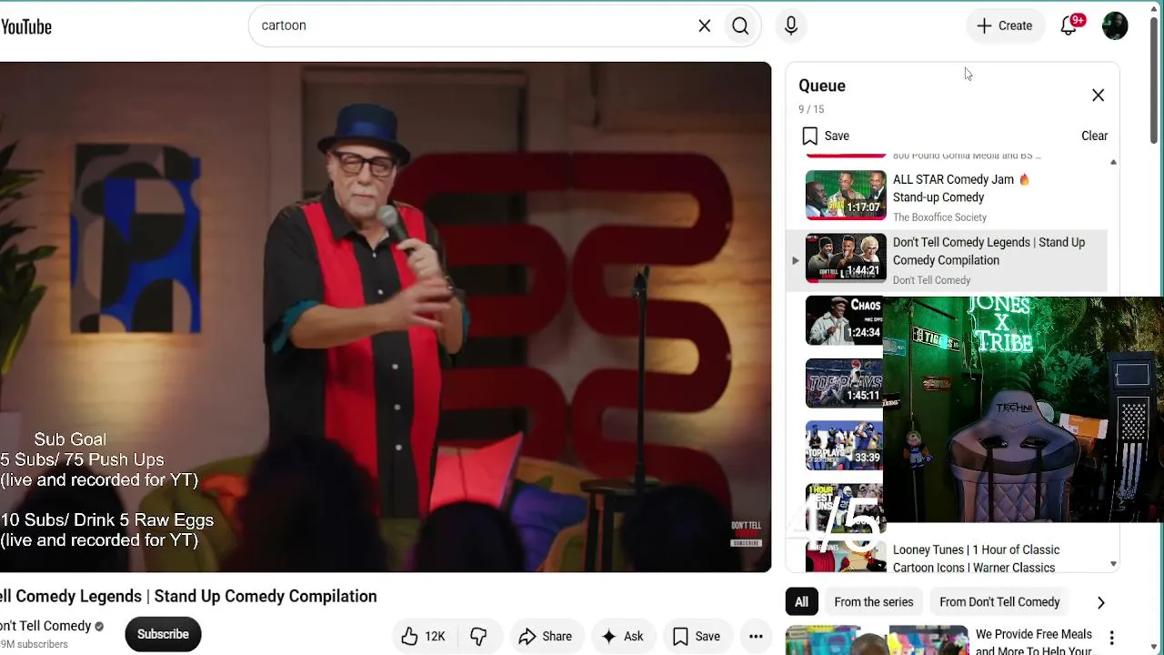Play the 33:39 queue video
Screen dimensions: 1164x655
(x=844, y=446)
